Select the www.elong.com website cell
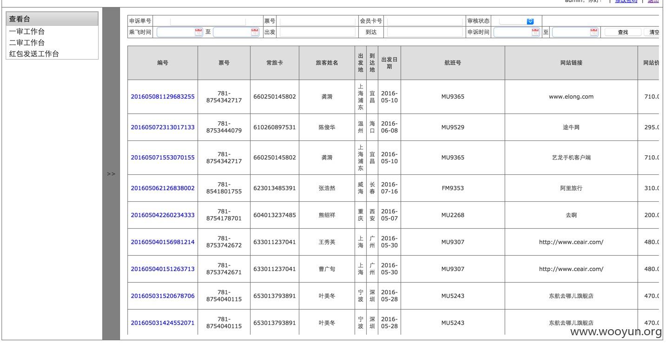Viewport: 666px width, 345px height. coord(571,97)
